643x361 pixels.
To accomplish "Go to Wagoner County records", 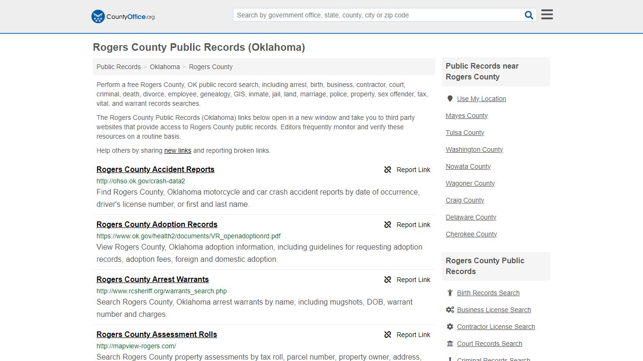I will (470, 183).
